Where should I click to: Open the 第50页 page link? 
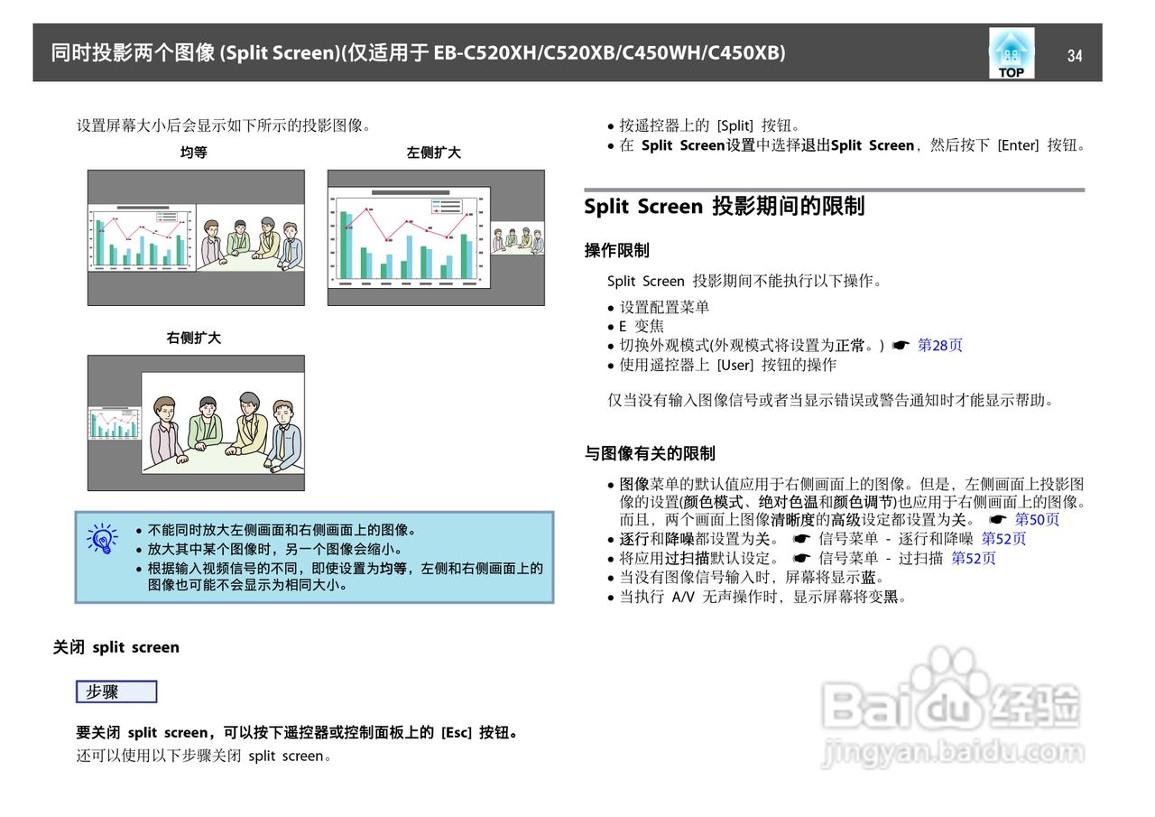(1037, 519)
